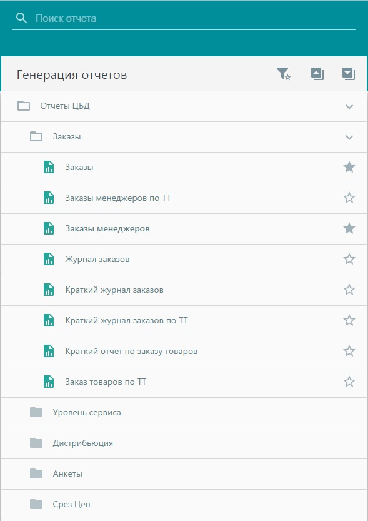This screenshot has width=368, height=521.
Task: Click the expand all folders icon
Action: pos(349,74)
